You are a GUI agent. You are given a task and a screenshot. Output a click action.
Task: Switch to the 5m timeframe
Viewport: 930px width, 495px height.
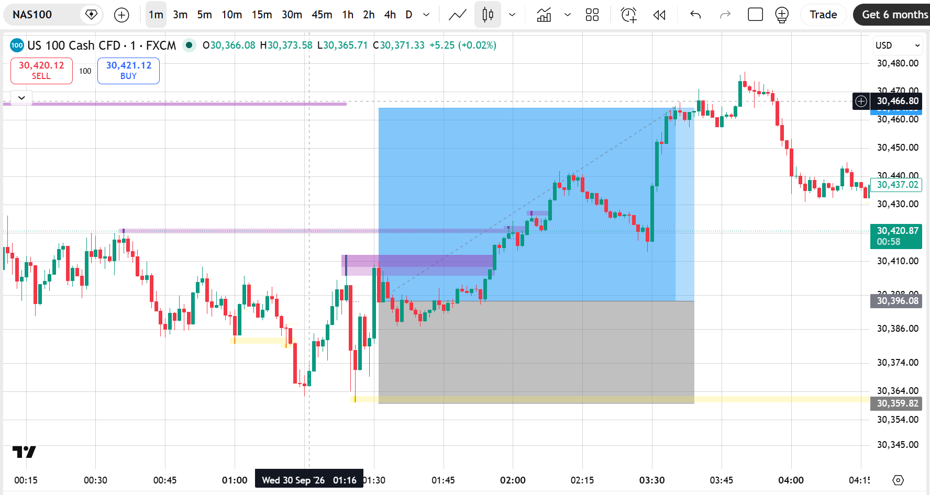point(205,15)
